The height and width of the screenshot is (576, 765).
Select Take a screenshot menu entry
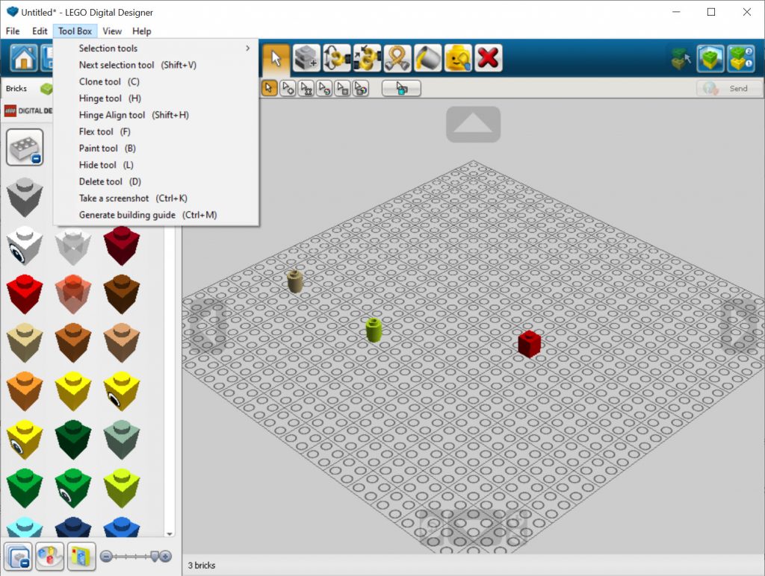156,198
